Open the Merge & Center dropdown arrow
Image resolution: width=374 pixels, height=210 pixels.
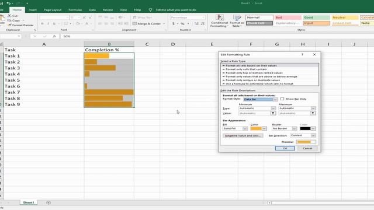[164, 24]
